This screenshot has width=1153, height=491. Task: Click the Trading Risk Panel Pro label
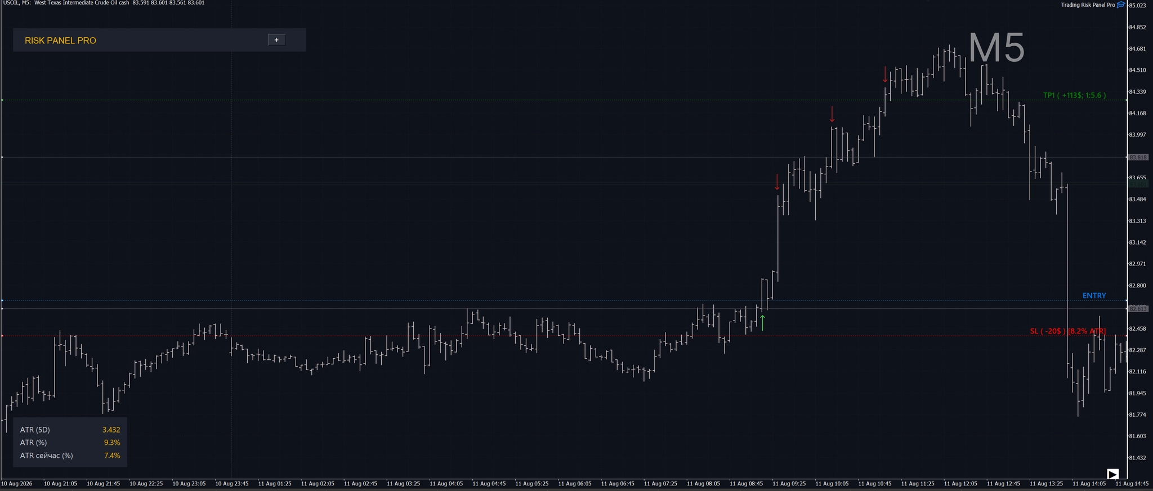tap(1088, 5)
